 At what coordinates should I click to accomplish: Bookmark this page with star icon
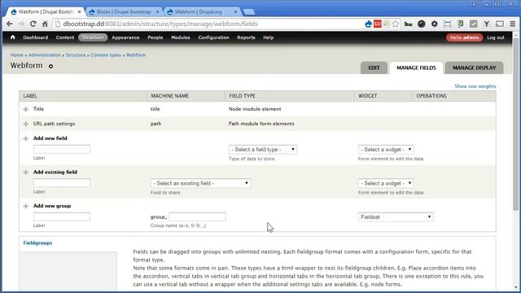click(x=396, y=24)
